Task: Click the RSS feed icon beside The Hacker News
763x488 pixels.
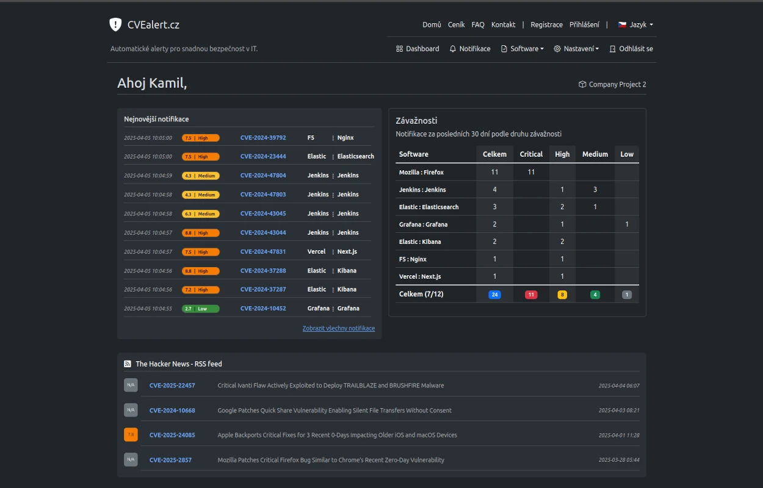Action: [x=127, y=364]
